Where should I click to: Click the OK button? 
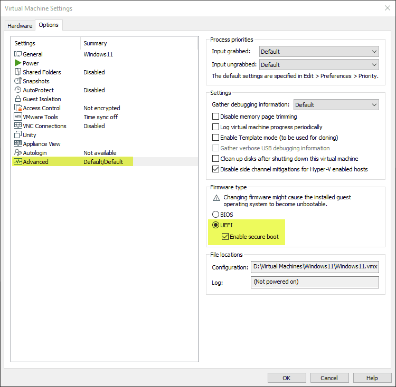287,378
